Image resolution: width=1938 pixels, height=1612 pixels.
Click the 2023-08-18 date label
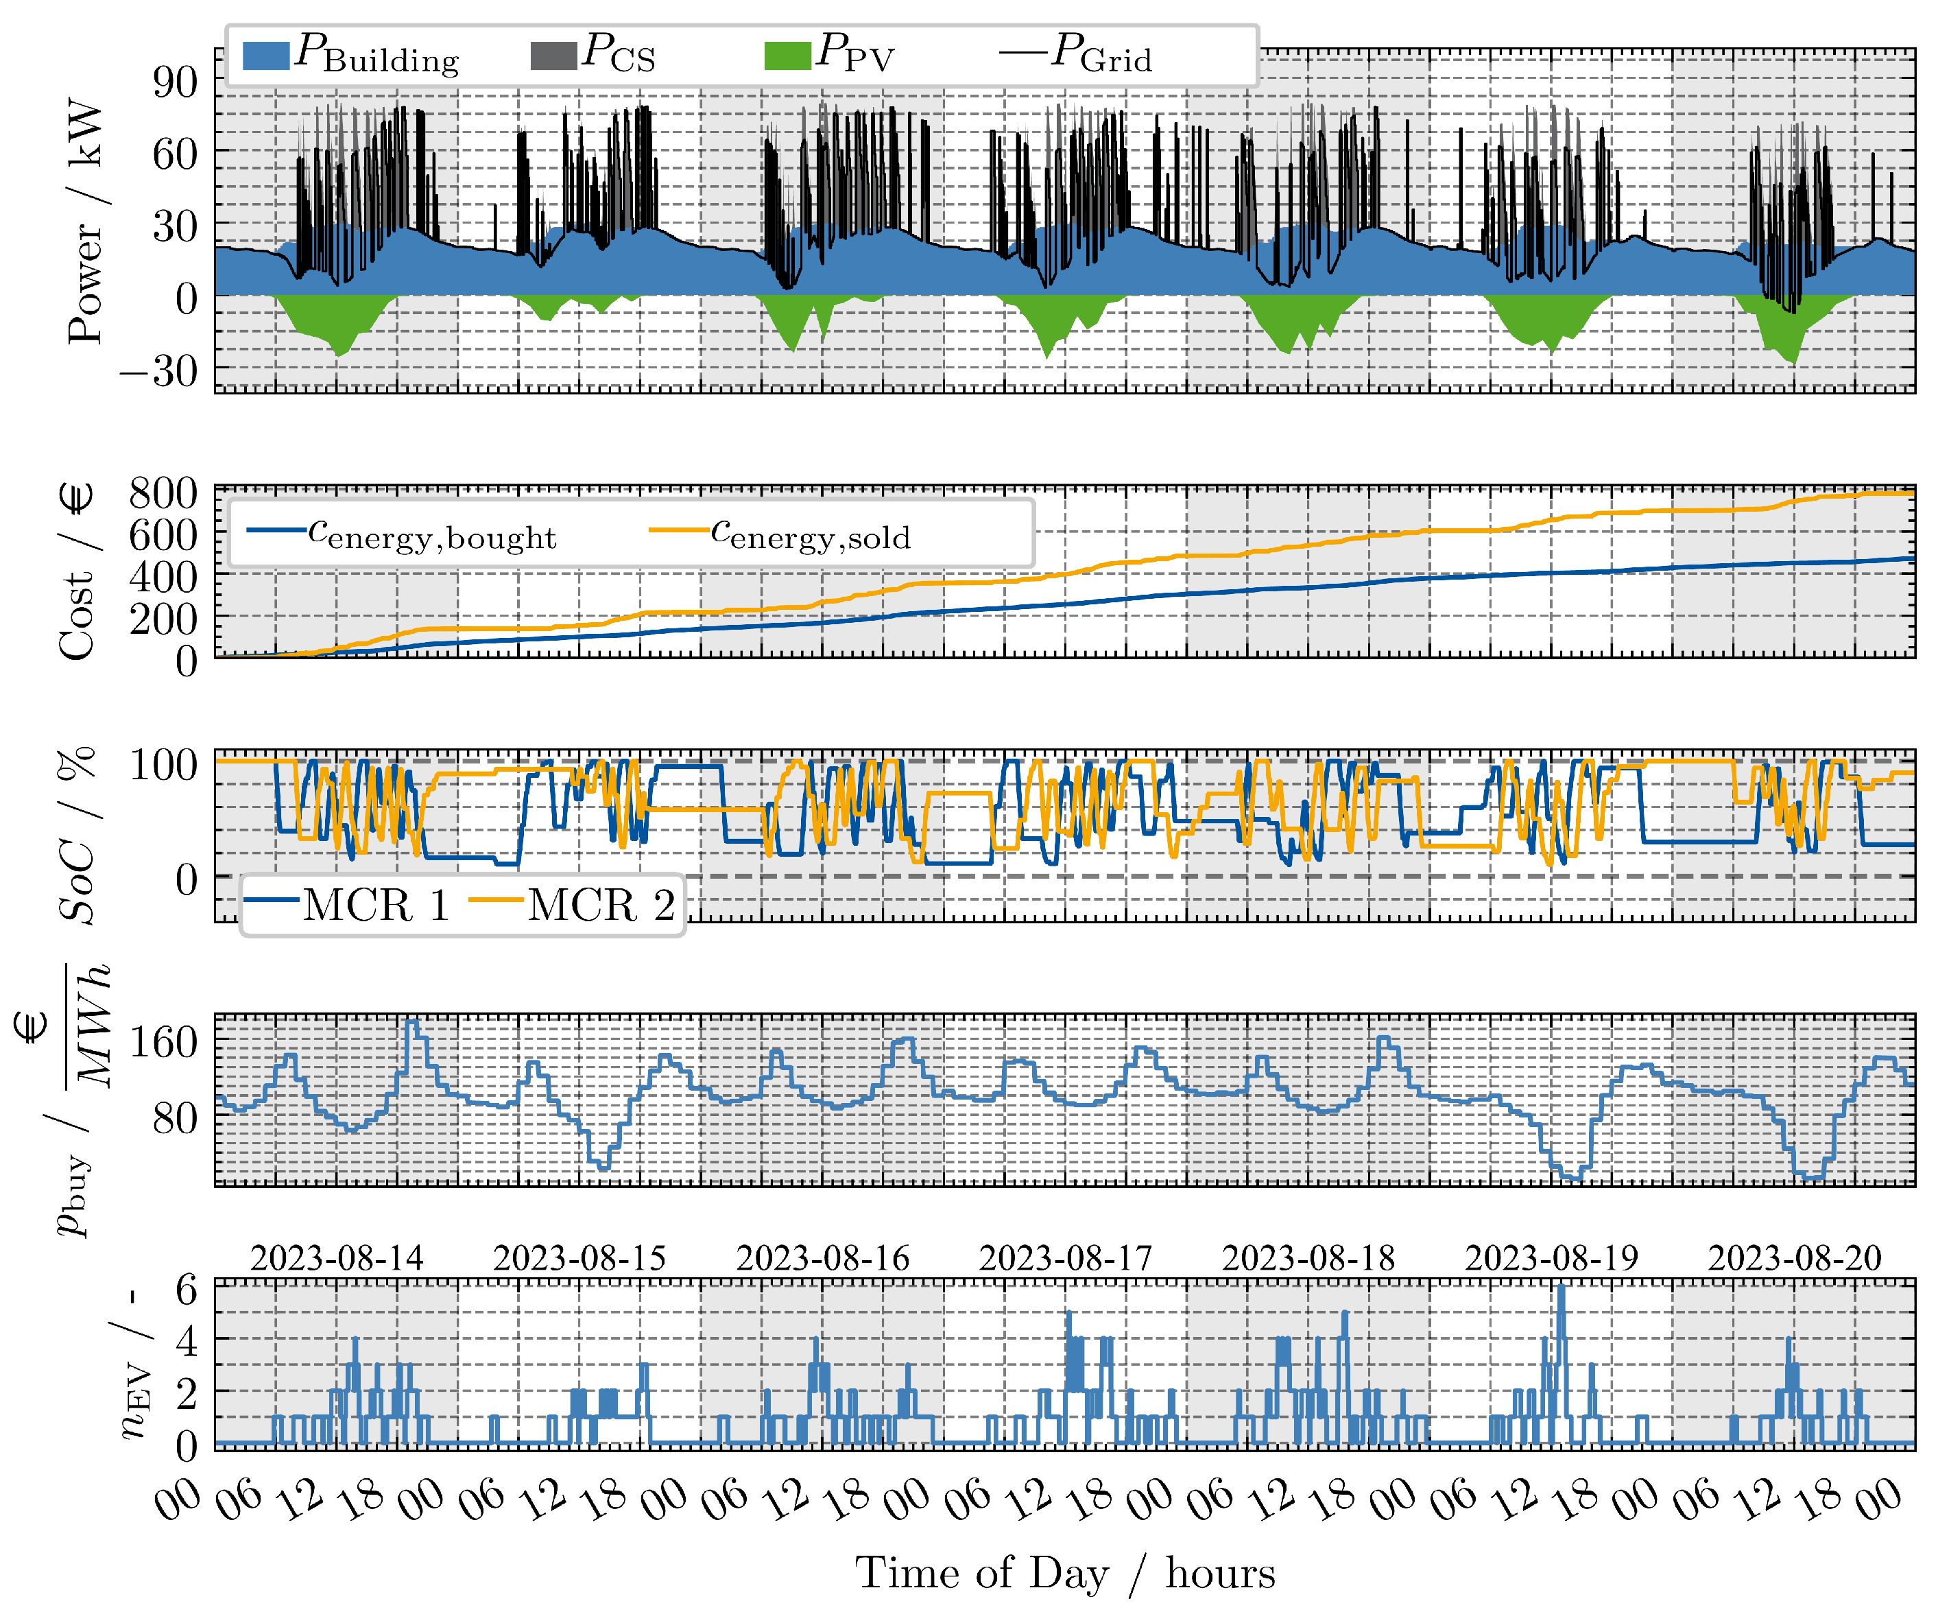click(1308, 1257)
